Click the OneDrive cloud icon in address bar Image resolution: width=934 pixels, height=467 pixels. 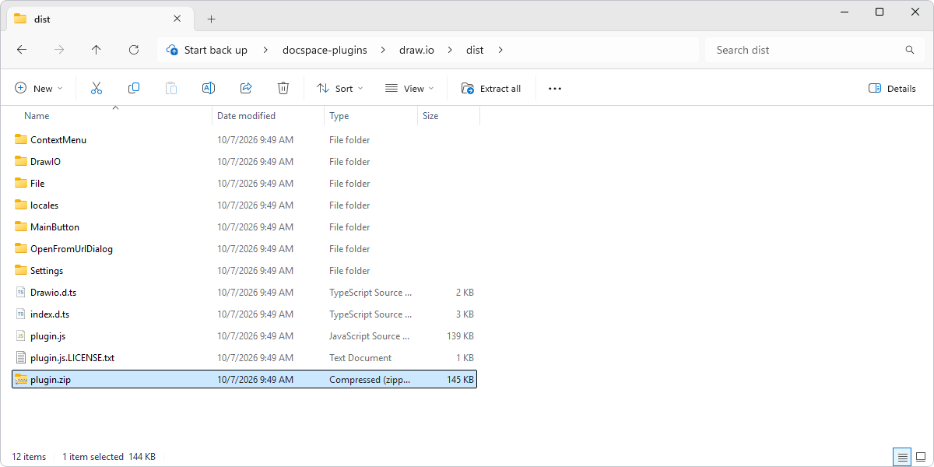coord(172,50)
